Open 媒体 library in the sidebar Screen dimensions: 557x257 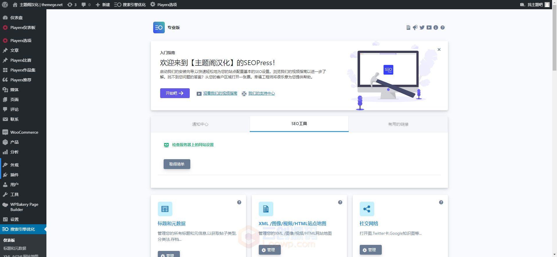click(23, 90)
